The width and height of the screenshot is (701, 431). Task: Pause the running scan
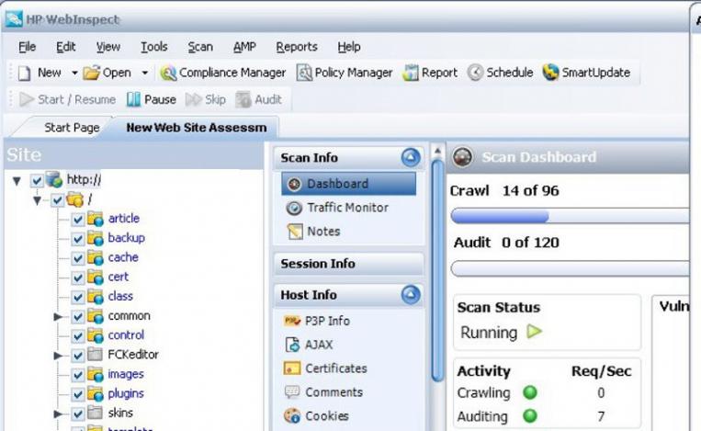[151, 99]
